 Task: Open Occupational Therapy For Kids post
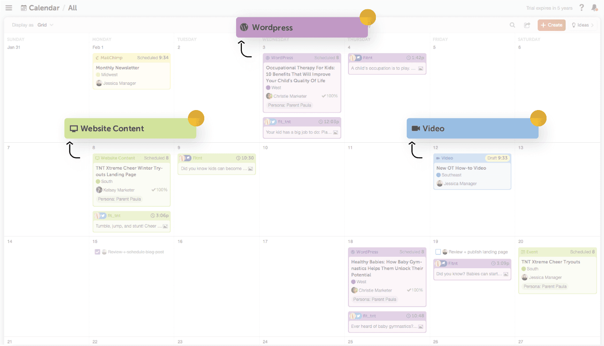(300, 74)
